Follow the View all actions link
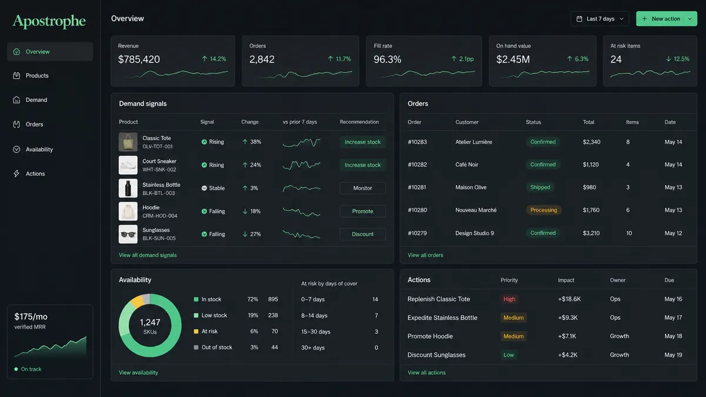706x397 pixels. pos(427,372)
